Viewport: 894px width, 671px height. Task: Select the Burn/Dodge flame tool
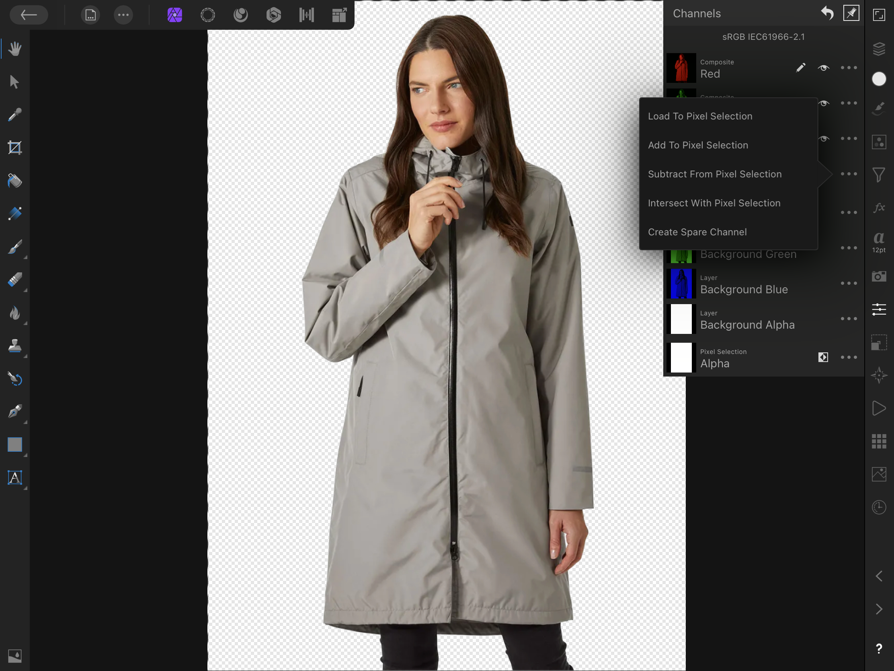click(x=15, y=313)
